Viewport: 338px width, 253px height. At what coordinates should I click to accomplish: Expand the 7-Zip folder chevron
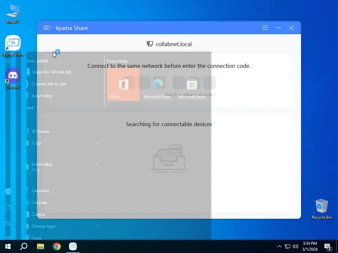pyautogui.click(x=97, y=143)
